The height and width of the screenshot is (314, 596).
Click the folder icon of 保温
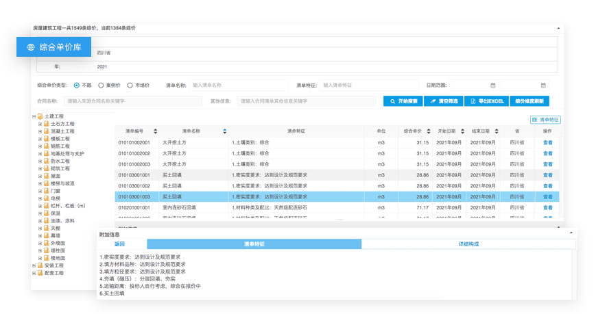[47, 213]
